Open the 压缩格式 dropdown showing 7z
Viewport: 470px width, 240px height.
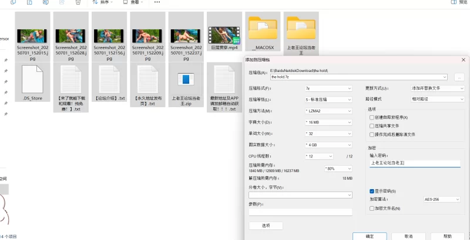328,88
